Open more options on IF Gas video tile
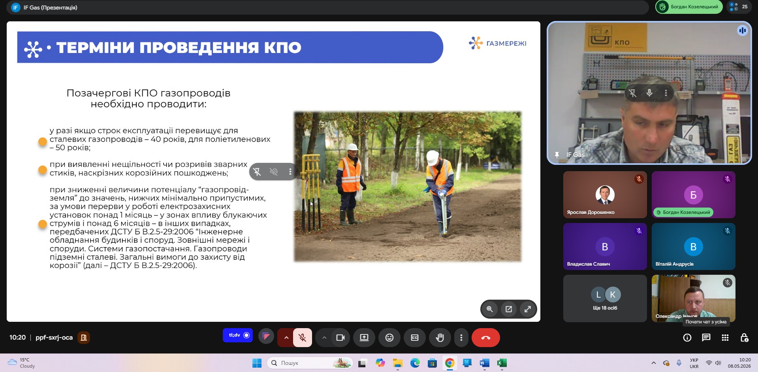This screenshot has width=758, height=372. [x=666, y=93]
